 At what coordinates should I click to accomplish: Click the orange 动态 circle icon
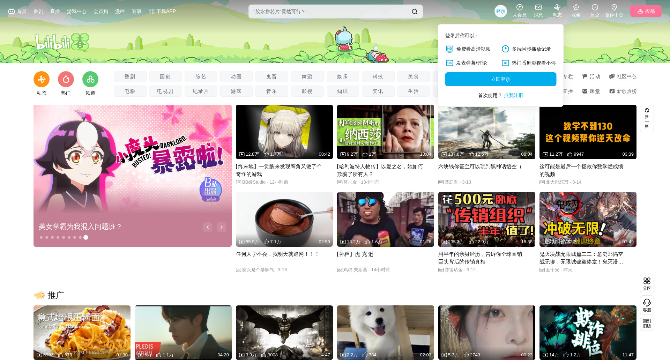pyautogui.click(x=42, y=80)
